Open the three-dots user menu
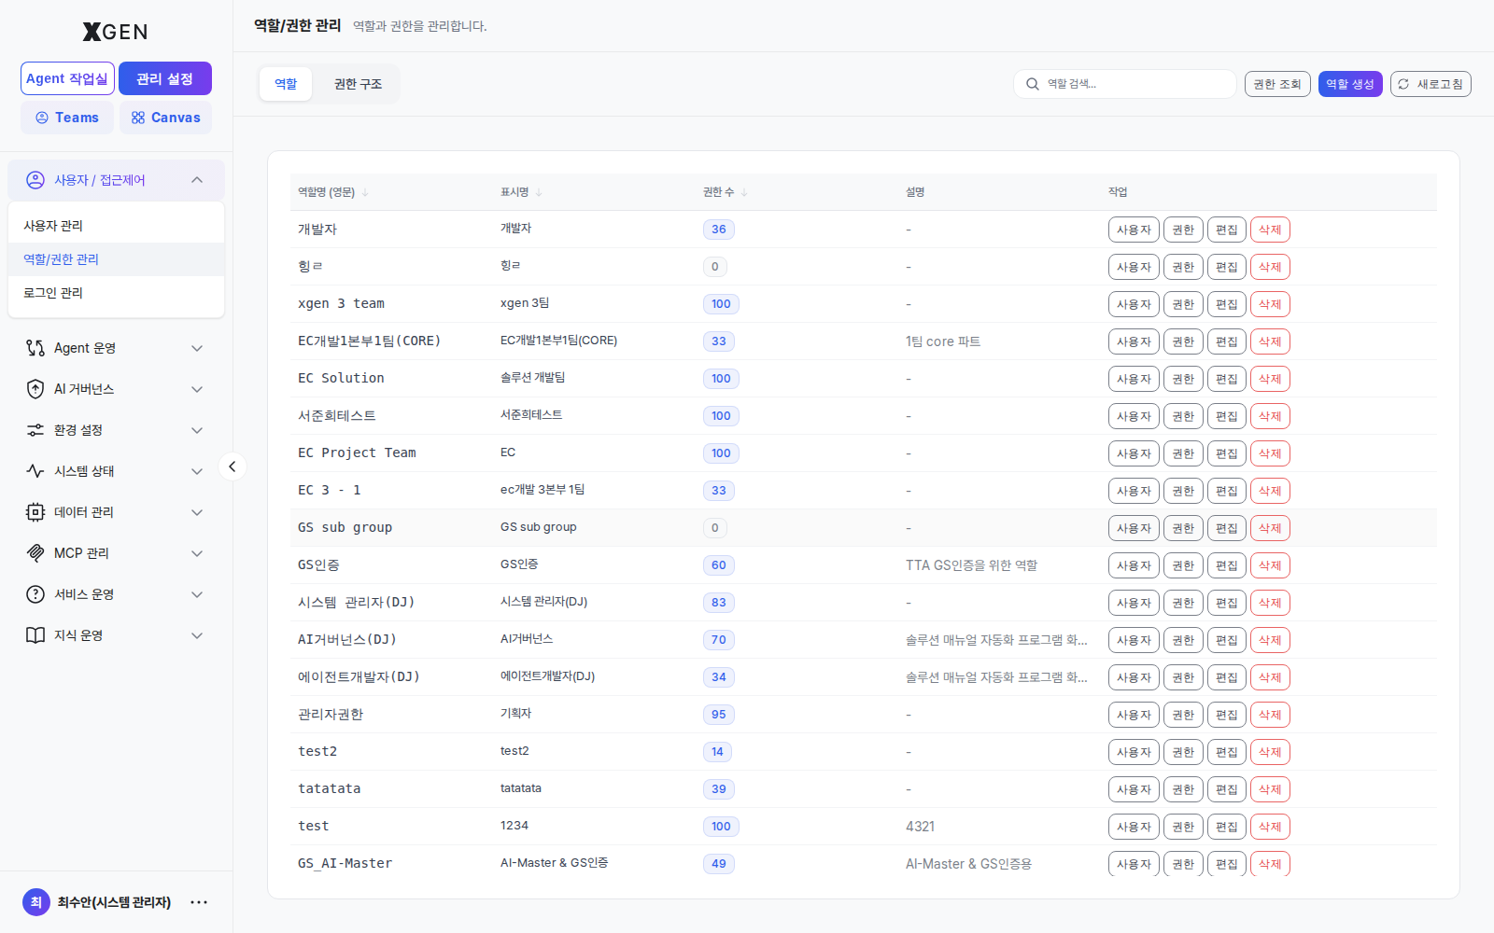This screenshot has width=1494, height=933. 199,902
